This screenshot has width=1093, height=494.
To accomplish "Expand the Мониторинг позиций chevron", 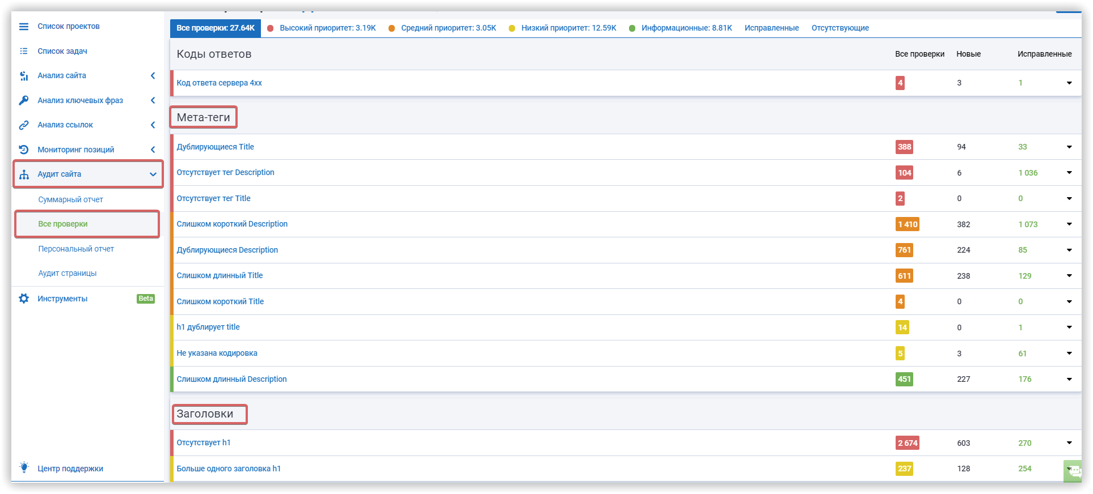I will (153, 150).
